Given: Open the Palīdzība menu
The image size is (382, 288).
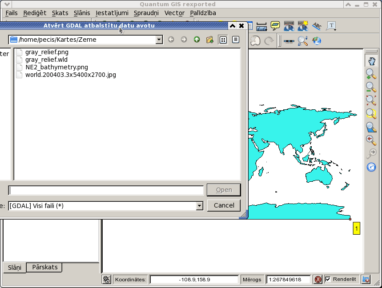Looking at the screenshot, I should (203, 13).
